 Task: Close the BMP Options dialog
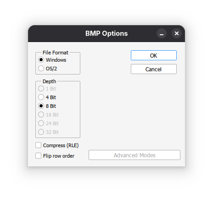coord(177,33)
